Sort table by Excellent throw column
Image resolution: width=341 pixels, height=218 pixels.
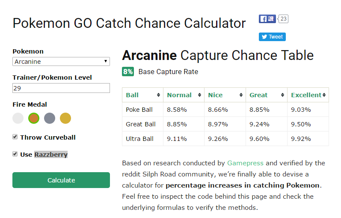(x=308, y=95)
